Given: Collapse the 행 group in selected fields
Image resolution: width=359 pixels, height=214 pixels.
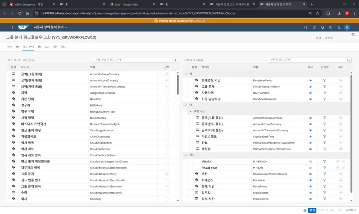Looking at the screenshot, I should (186, 74).
